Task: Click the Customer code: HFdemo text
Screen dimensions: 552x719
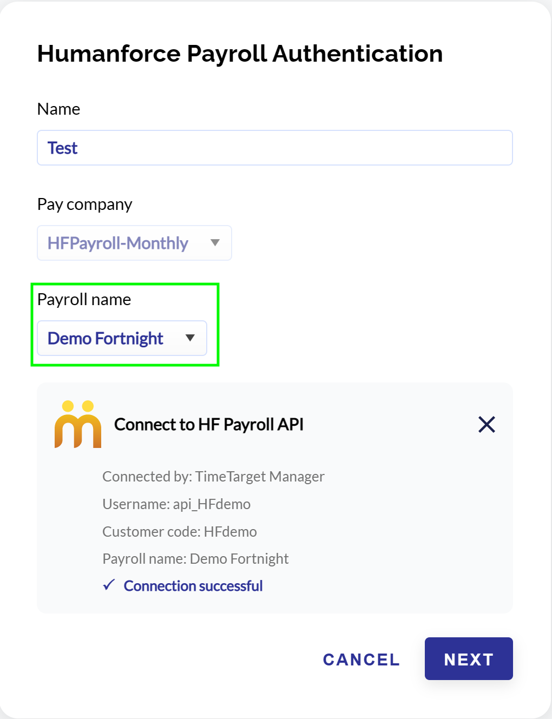Action: (x=179, y=531)
